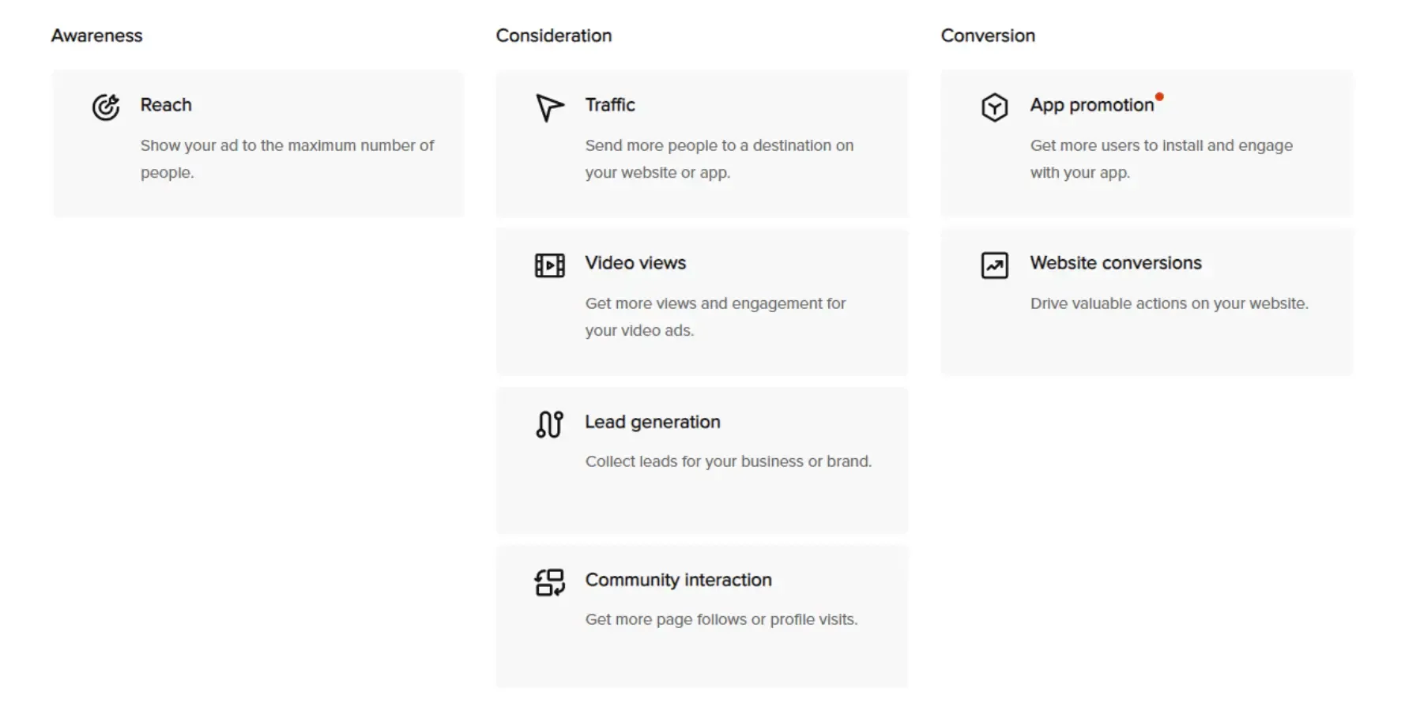1405x711 pixels.
Task: Choose the Traffic objective title
Action: pos(610,105)
